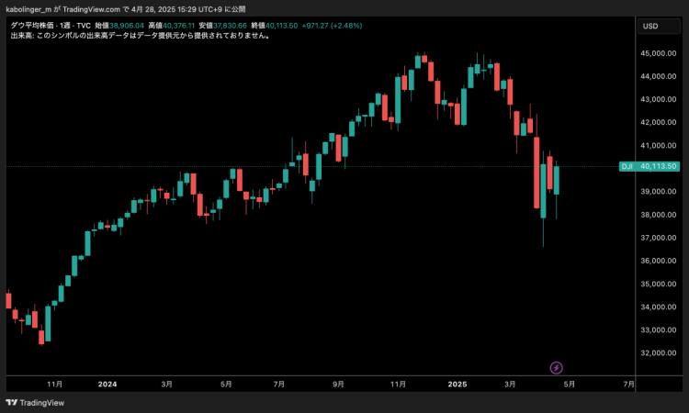Click the 9月 label on time axis
689x413 pixels.
point(338,384)
